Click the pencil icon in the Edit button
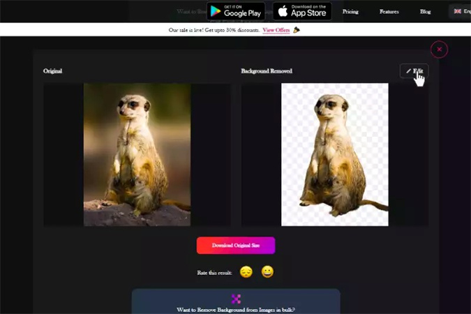The image size is (471, 314). [x=408, y=71]
